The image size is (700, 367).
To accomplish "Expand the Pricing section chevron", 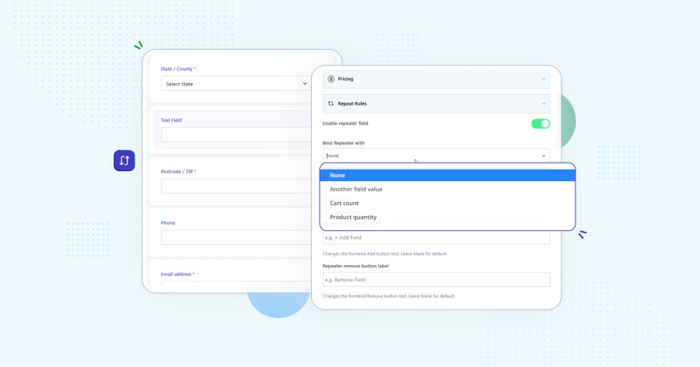I will pos(544,79).
